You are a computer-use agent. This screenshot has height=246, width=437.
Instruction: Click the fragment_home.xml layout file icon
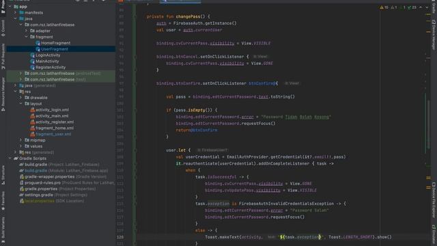(x=32, y=128)
